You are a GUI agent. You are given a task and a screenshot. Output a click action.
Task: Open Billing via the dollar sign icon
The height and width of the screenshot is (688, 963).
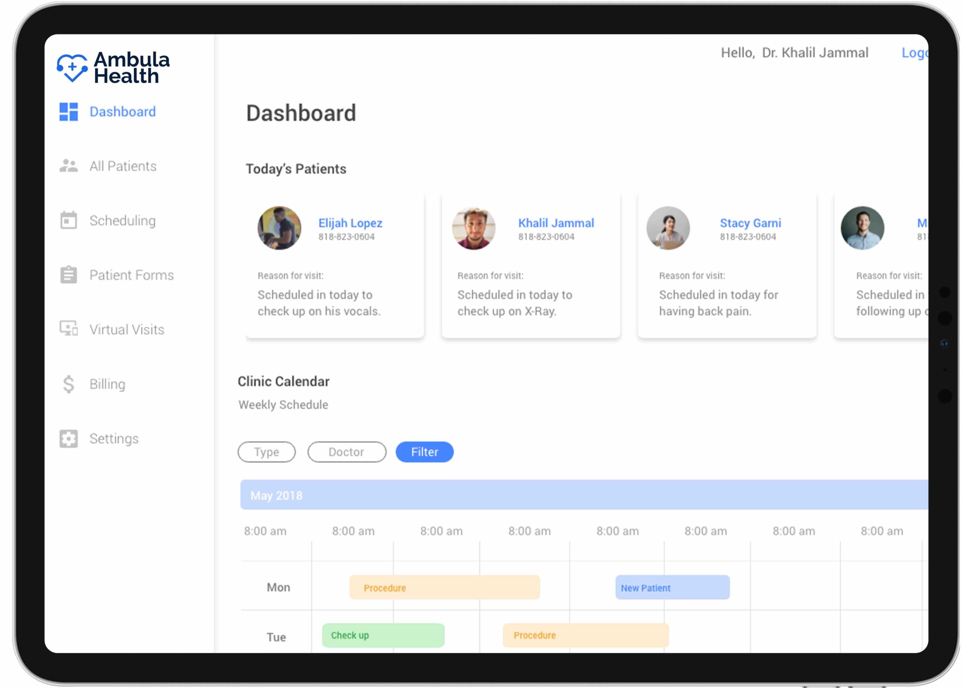coord(68,384)
